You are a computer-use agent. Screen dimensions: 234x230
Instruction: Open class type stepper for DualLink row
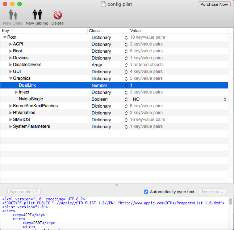click(x=126, y=86)
